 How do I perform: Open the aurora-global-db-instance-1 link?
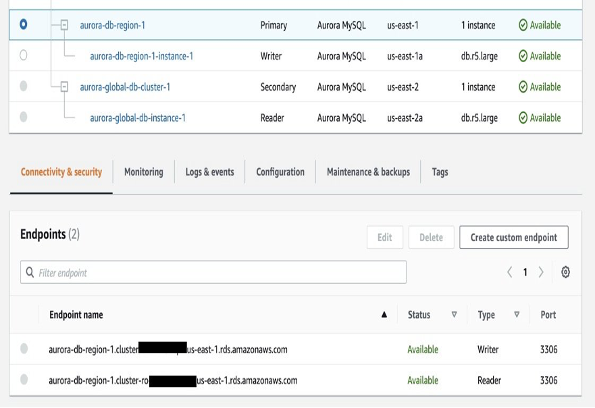coord(138,118)
